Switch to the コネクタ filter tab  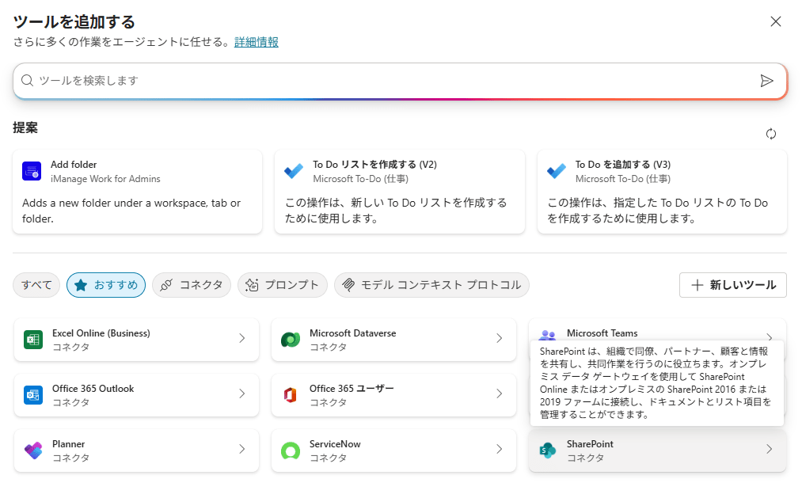click(x=192, y=285)
